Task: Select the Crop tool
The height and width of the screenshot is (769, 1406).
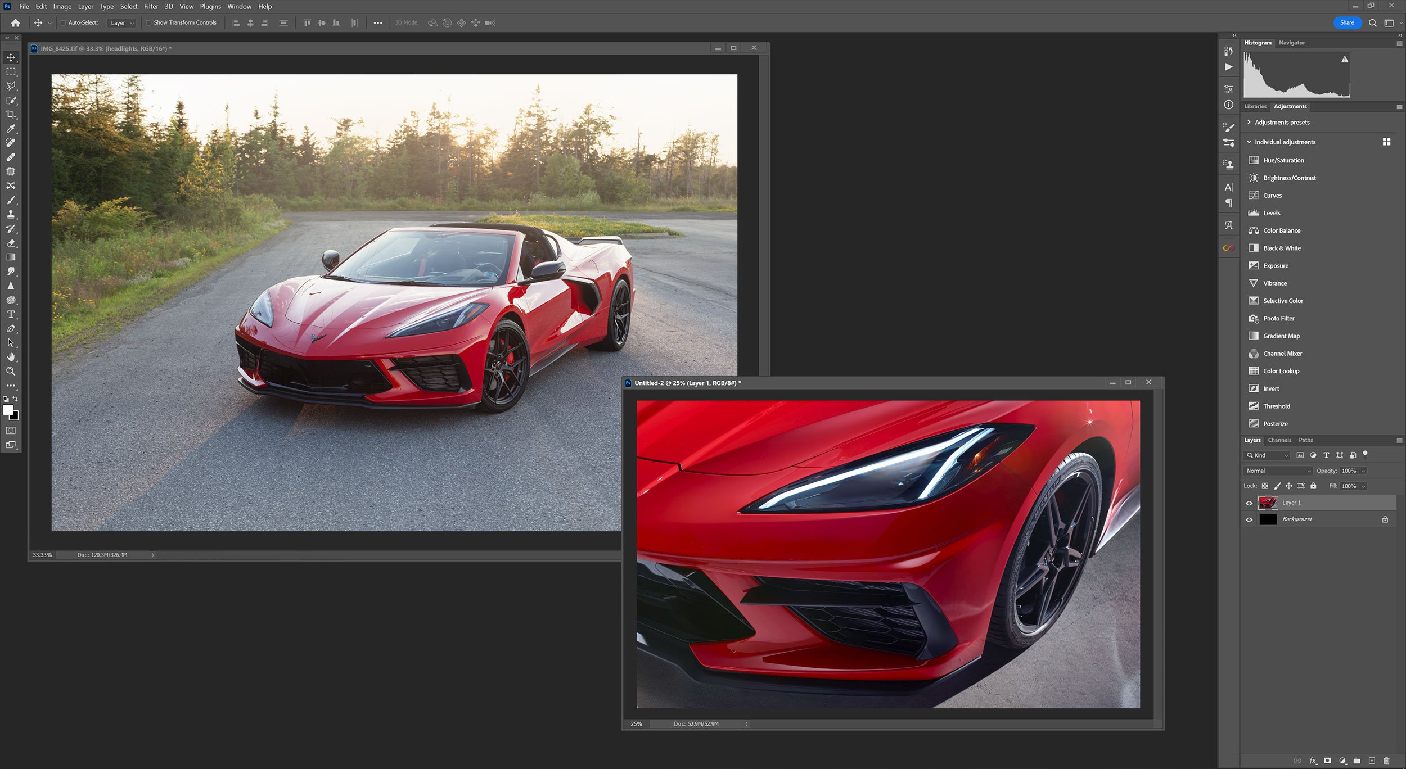Action: point(11,115)
